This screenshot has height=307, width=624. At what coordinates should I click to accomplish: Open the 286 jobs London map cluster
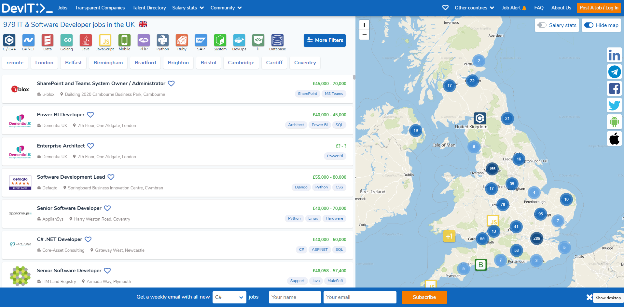coord(537,238)
